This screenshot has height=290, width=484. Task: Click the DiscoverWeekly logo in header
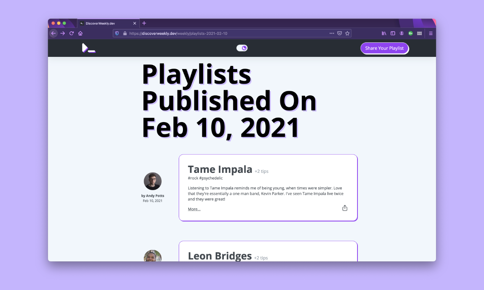[x=88, y=48]
